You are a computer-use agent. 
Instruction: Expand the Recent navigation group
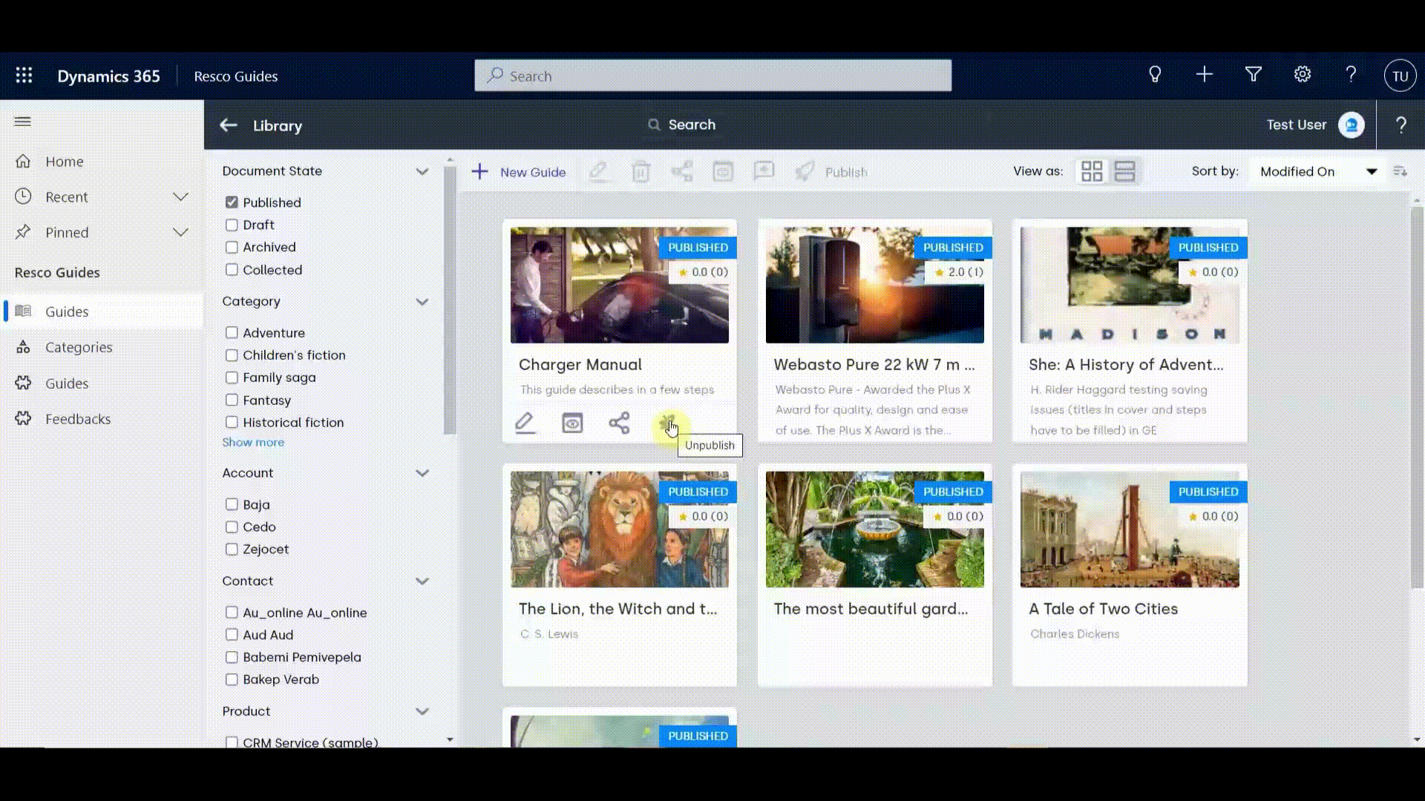click(180, 197)
